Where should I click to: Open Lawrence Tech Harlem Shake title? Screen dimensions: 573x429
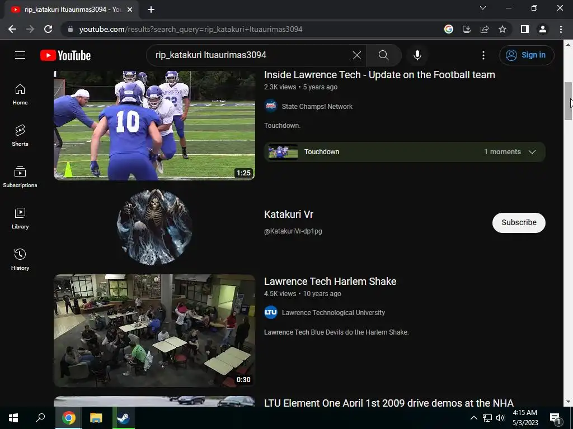pos(330,282)
